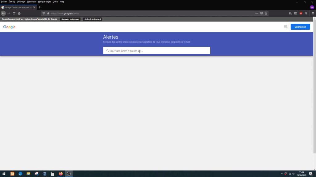Open the Windows notification center
The width and height of the screenshot is (316, 177).
click(311, 174)
